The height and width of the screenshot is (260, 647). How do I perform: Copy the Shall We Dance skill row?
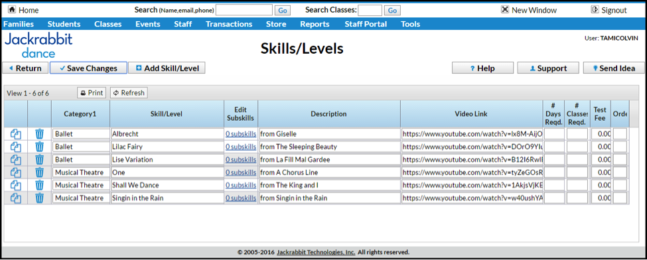[16, 185]
